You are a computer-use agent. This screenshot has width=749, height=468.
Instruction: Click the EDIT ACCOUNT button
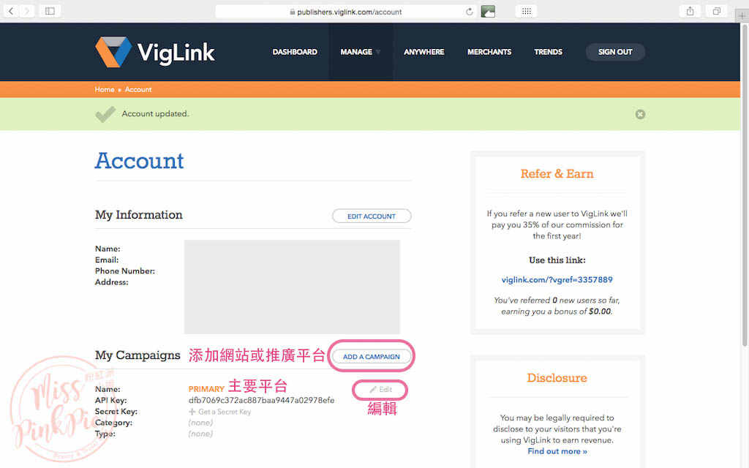click(x=372, y=216)
